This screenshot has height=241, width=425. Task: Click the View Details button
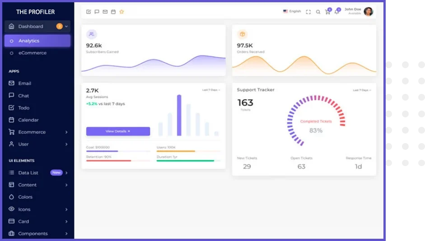click(x=118, y=131)
